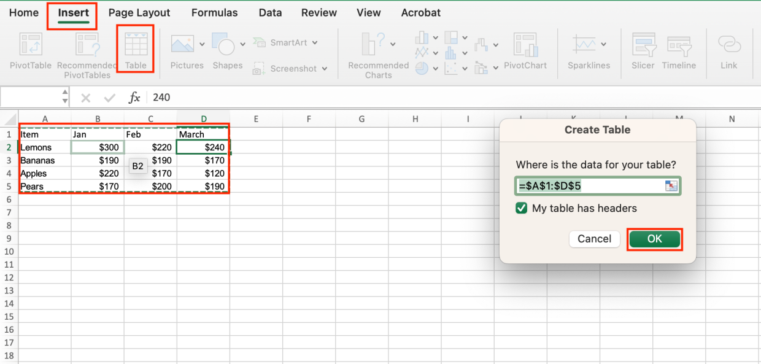This screenshot has height=364, width=761.
Task: Expand Recommended Charts dropdown arrow
Action: pyautogui.click(x=392, y=45)
